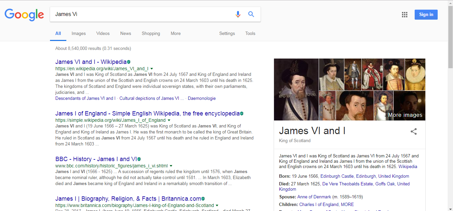The image size is (453, 211).
Task: Open the More search categories menu
Action: [176, 33]
